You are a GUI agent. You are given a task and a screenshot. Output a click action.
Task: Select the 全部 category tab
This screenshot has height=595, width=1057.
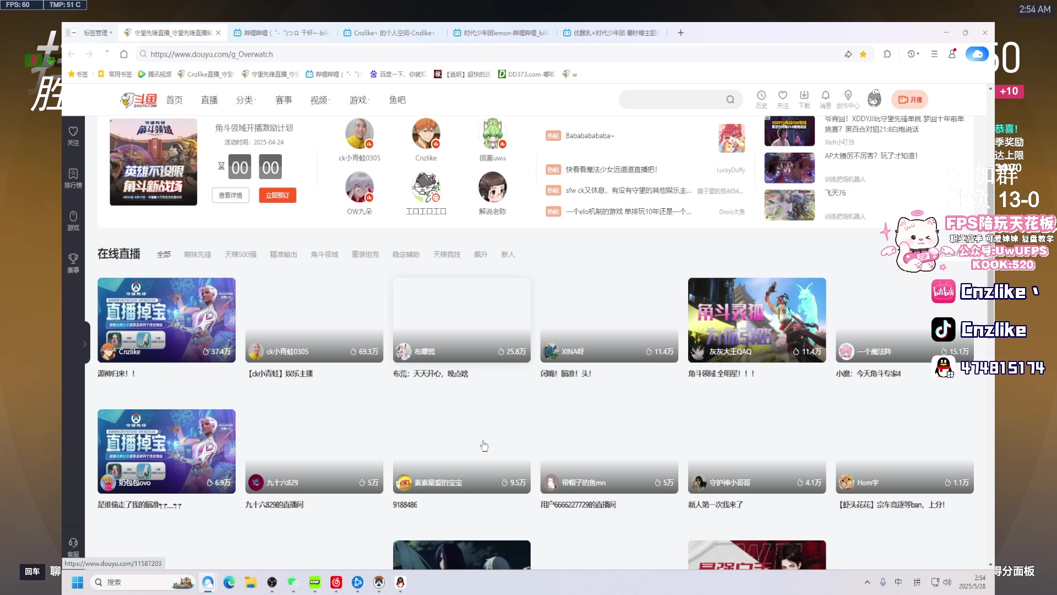[x=164, y=255]
